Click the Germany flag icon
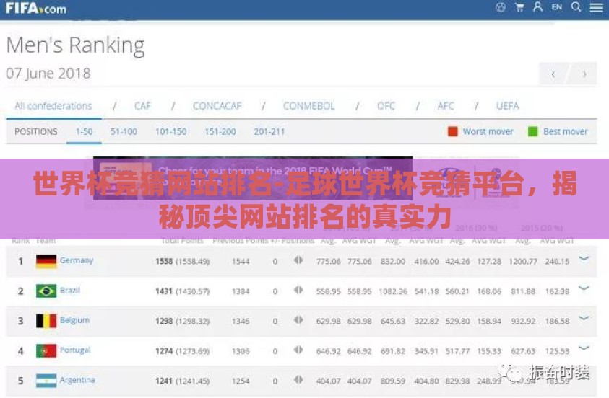The image size is (609, 398). 46,261
